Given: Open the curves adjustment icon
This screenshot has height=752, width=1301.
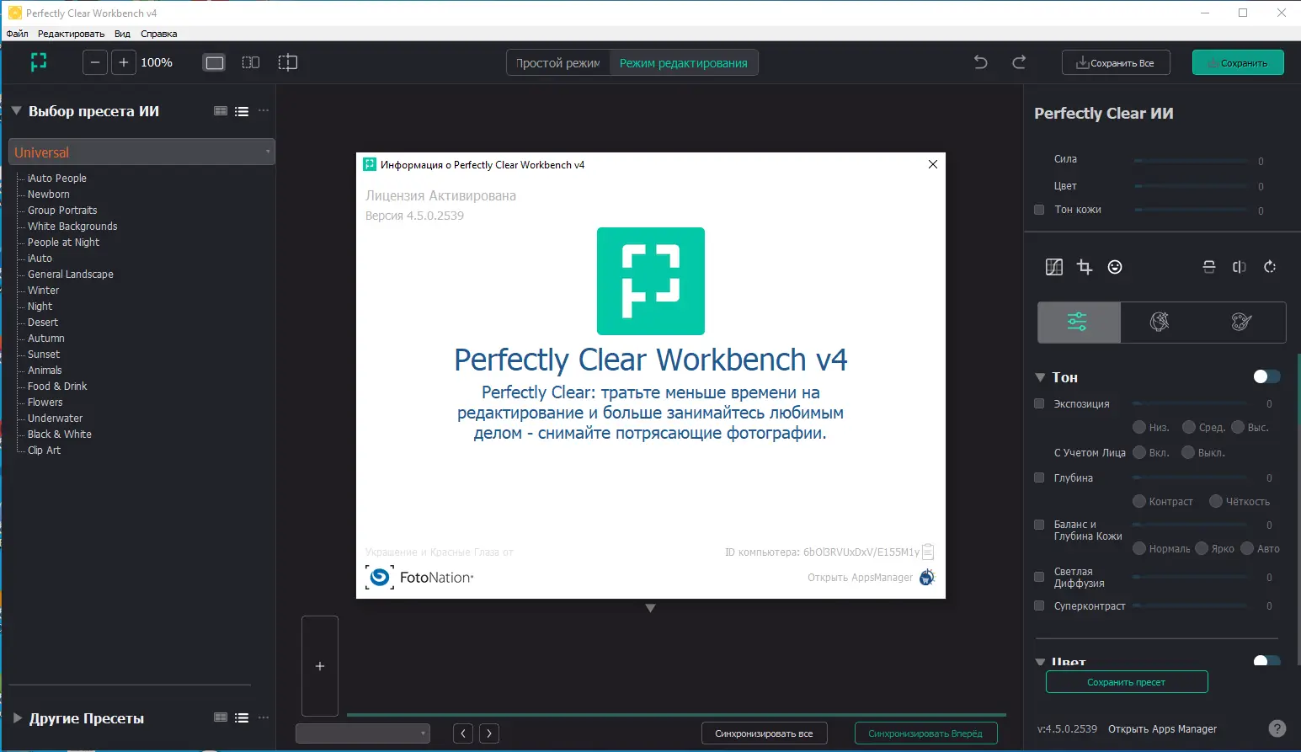Looking at the screenshot, I should (1053, 267).
